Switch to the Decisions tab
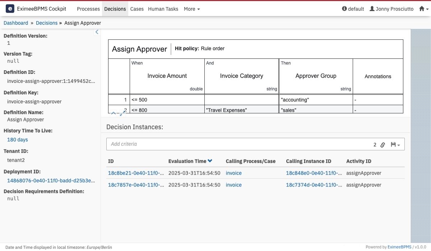 pyautogui.click(x=115, y=9)
